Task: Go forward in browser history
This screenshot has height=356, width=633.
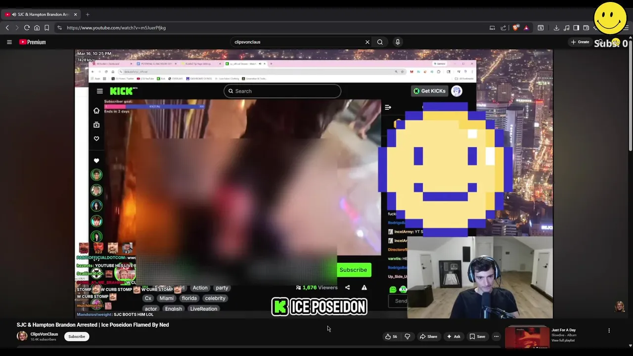Action: point(17,28)
